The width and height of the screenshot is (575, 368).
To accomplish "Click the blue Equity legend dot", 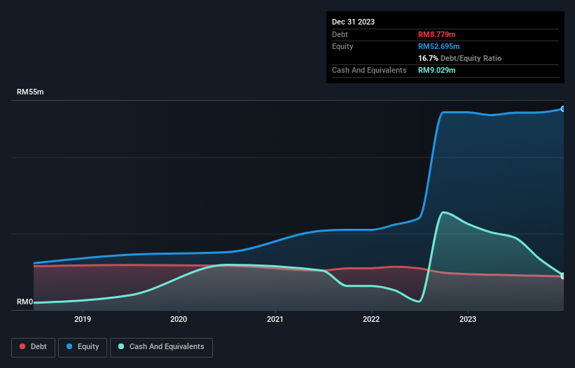I will 69,346.
